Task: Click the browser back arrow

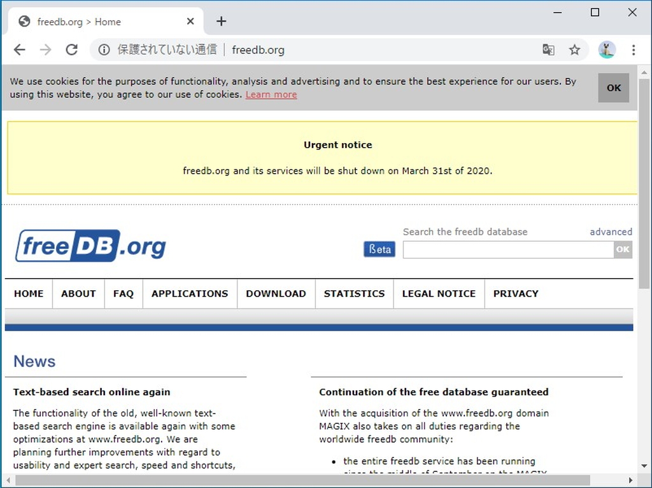Action: coord(19,50)
